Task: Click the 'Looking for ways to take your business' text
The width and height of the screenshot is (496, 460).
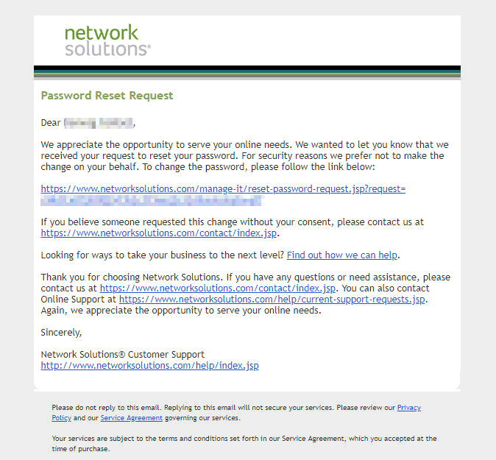Action: coord(162,255)
